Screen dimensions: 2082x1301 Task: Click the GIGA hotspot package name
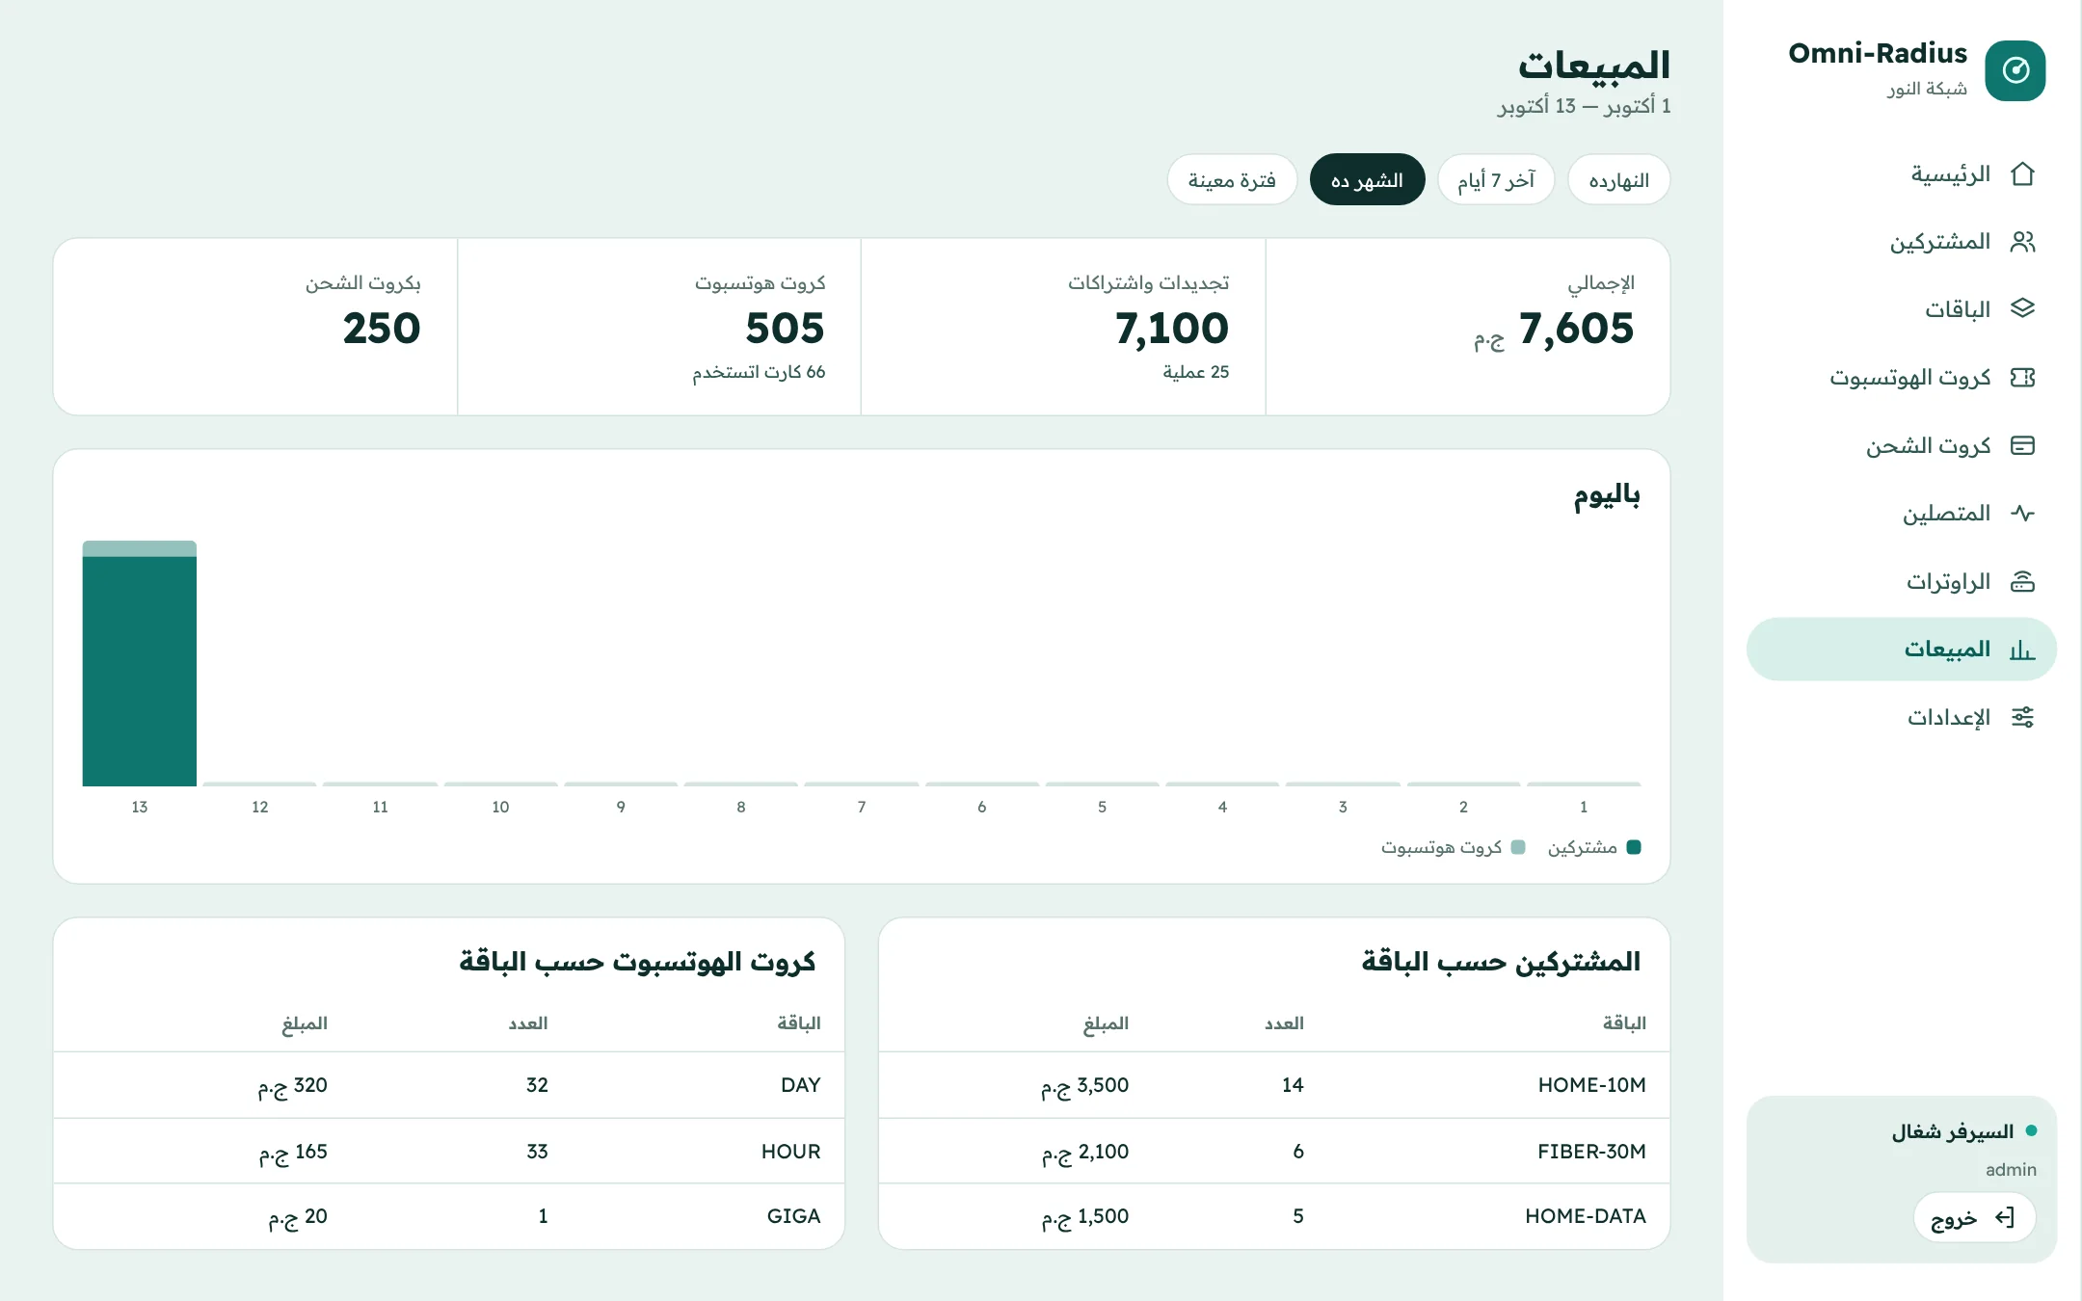(794, 1216)
